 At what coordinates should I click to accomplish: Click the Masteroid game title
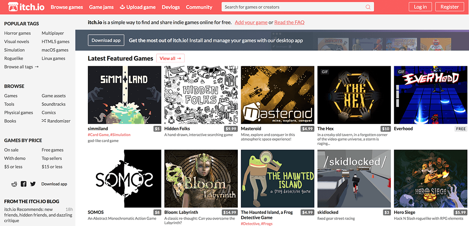(x=251, y=129)
